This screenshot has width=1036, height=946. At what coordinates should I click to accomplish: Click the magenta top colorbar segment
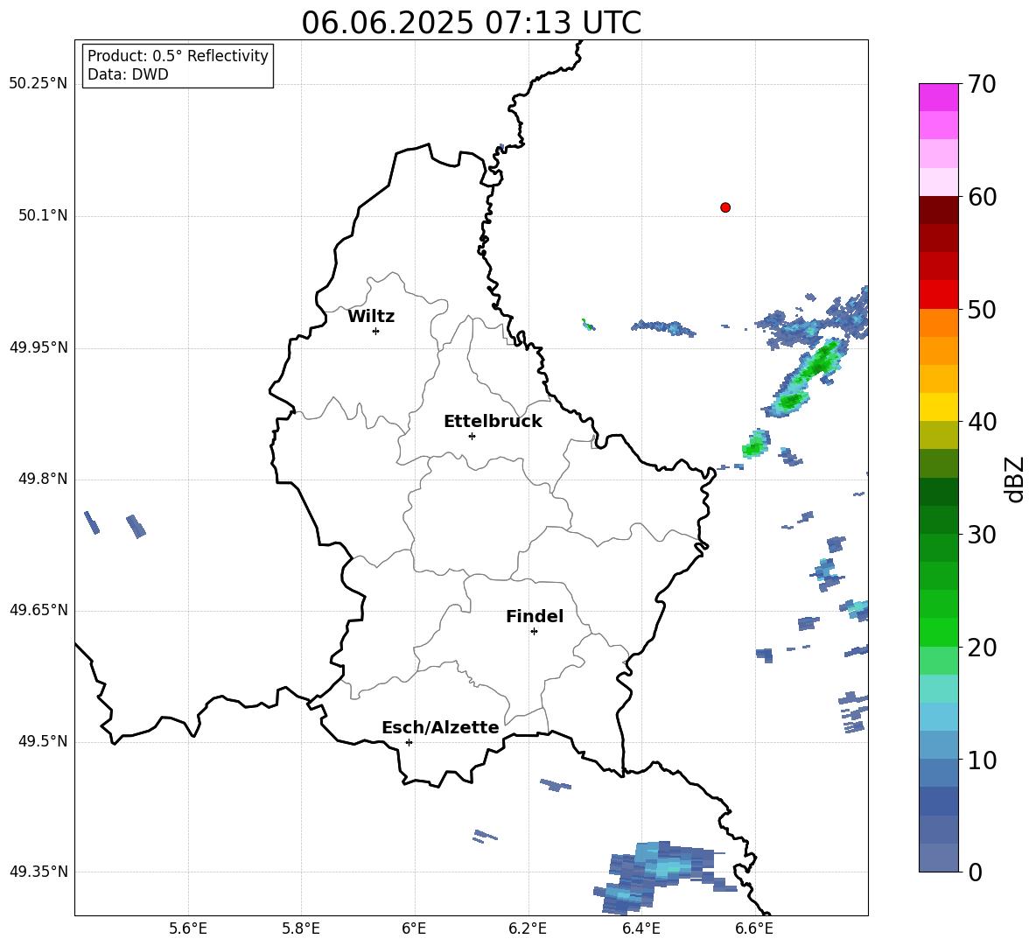point(938,97)
